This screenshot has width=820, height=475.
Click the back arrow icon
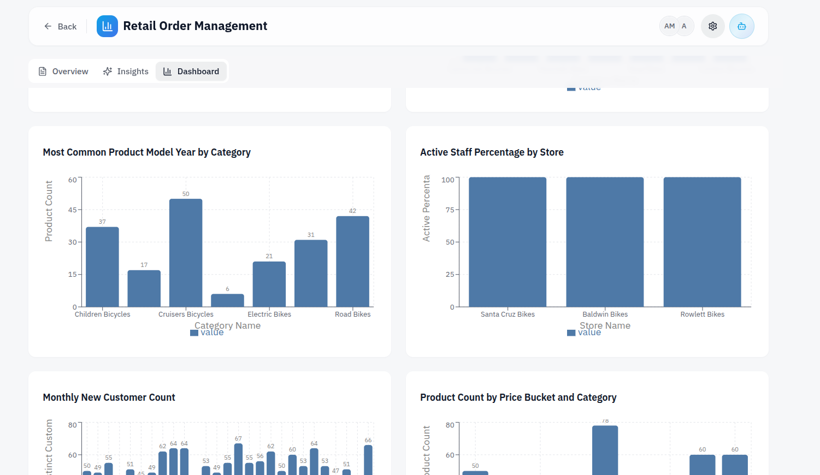48,26
